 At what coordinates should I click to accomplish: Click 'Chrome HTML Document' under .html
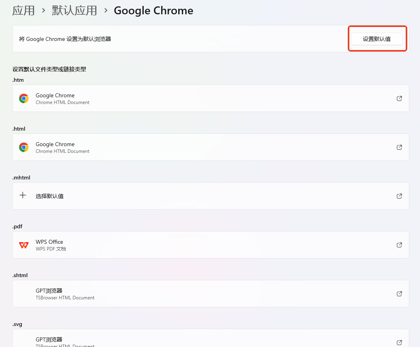coord(62,151)
